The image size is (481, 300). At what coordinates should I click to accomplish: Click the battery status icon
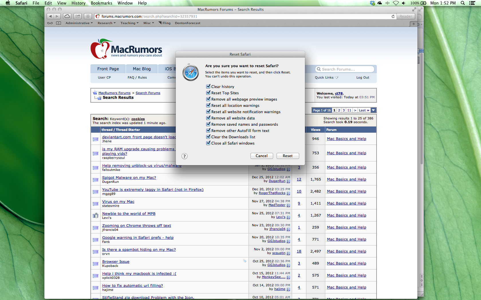coord(423,3)
